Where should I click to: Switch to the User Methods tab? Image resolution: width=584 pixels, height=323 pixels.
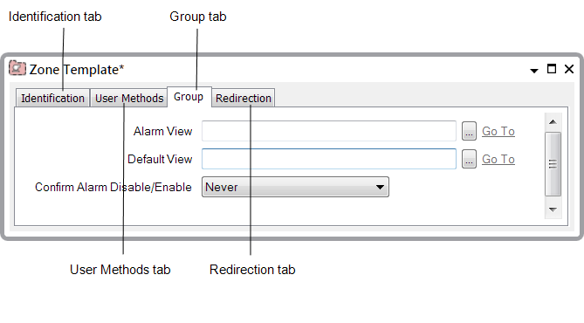point(129,98)
